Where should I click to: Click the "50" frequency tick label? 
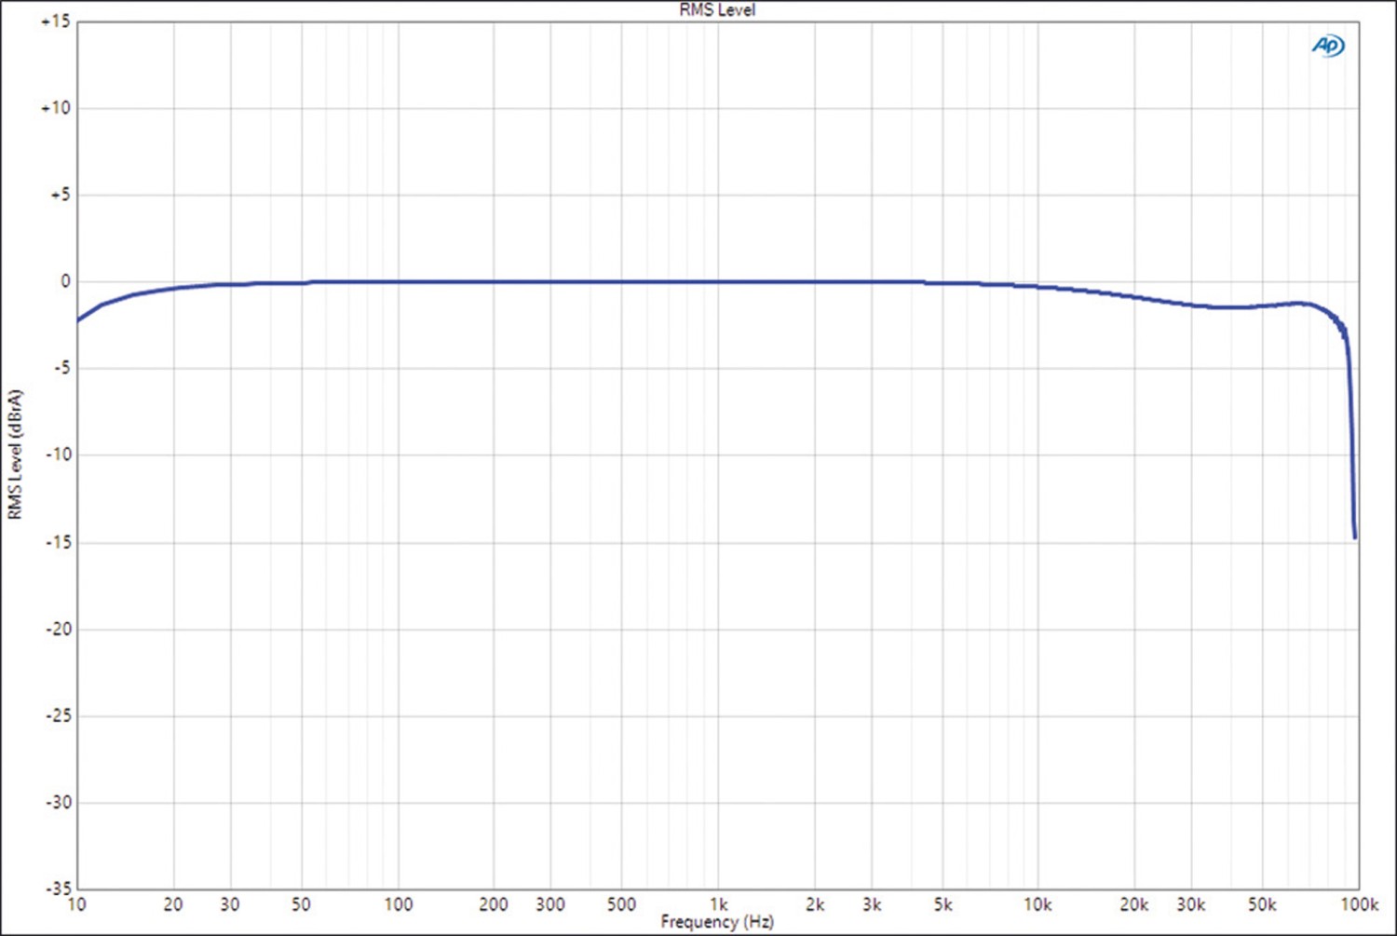(x=301, y=904)
